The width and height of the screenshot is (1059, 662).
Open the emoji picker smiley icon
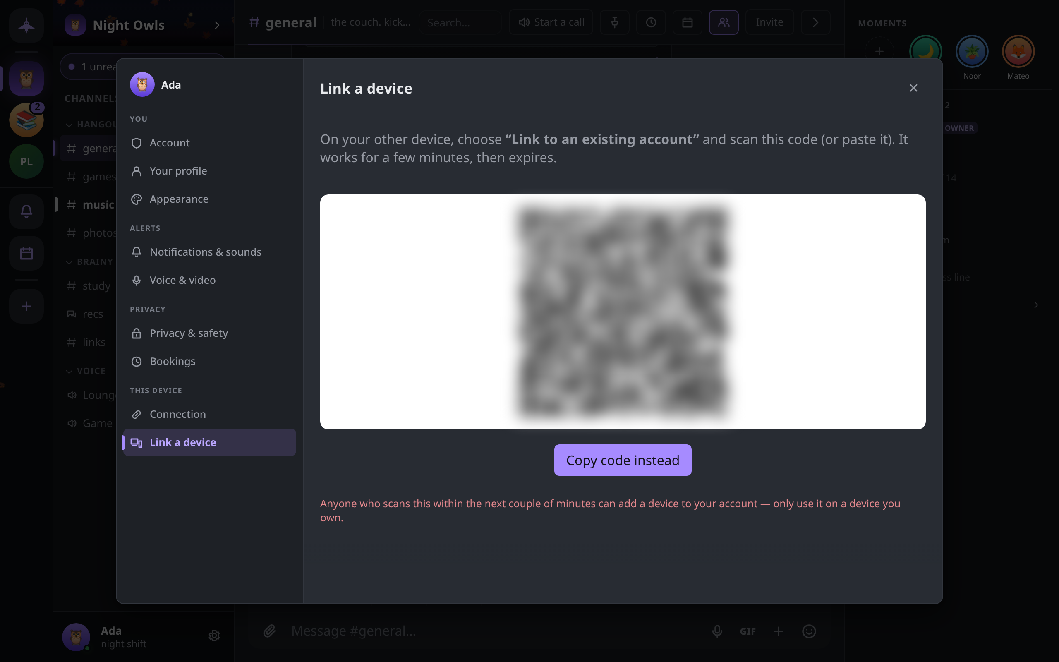[809, 631]
